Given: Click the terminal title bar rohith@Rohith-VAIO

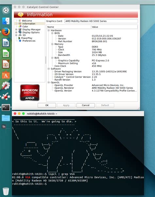Looking at the screenshot, I should 78,114.
